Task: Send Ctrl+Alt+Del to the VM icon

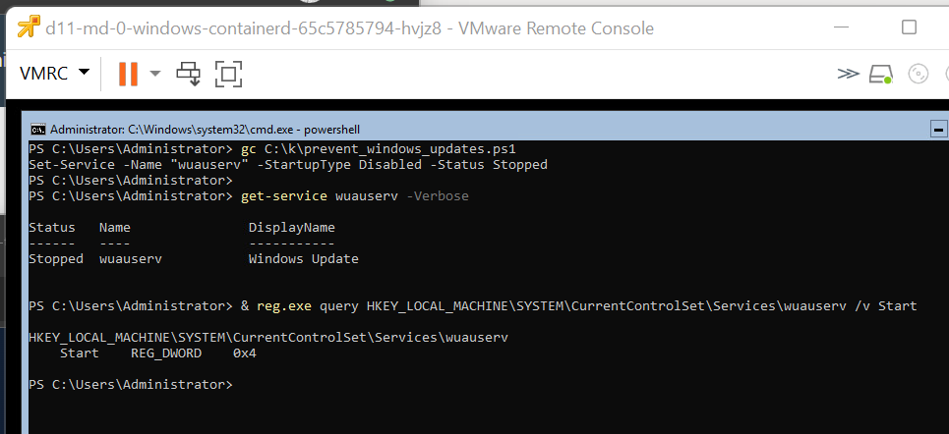Action: point(188,73)
